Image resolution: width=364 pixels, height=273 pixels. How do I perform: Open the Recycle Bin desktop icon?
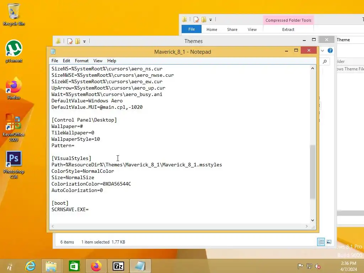(x=14, y=14)
